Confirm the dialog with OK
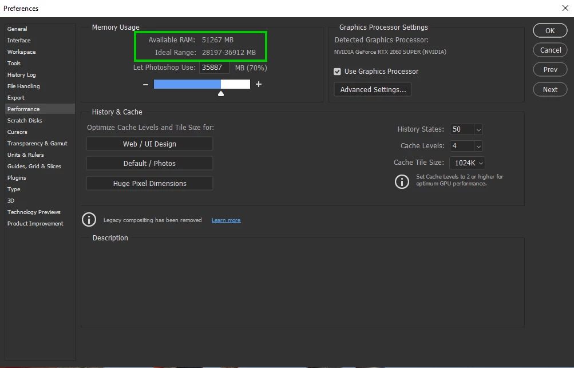 tap(550, 31)
